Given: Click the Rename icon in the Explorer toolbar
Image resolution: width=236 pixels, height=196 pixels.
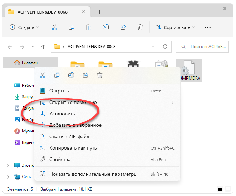Looking at the screenshot, I should [x=106, y=27].
